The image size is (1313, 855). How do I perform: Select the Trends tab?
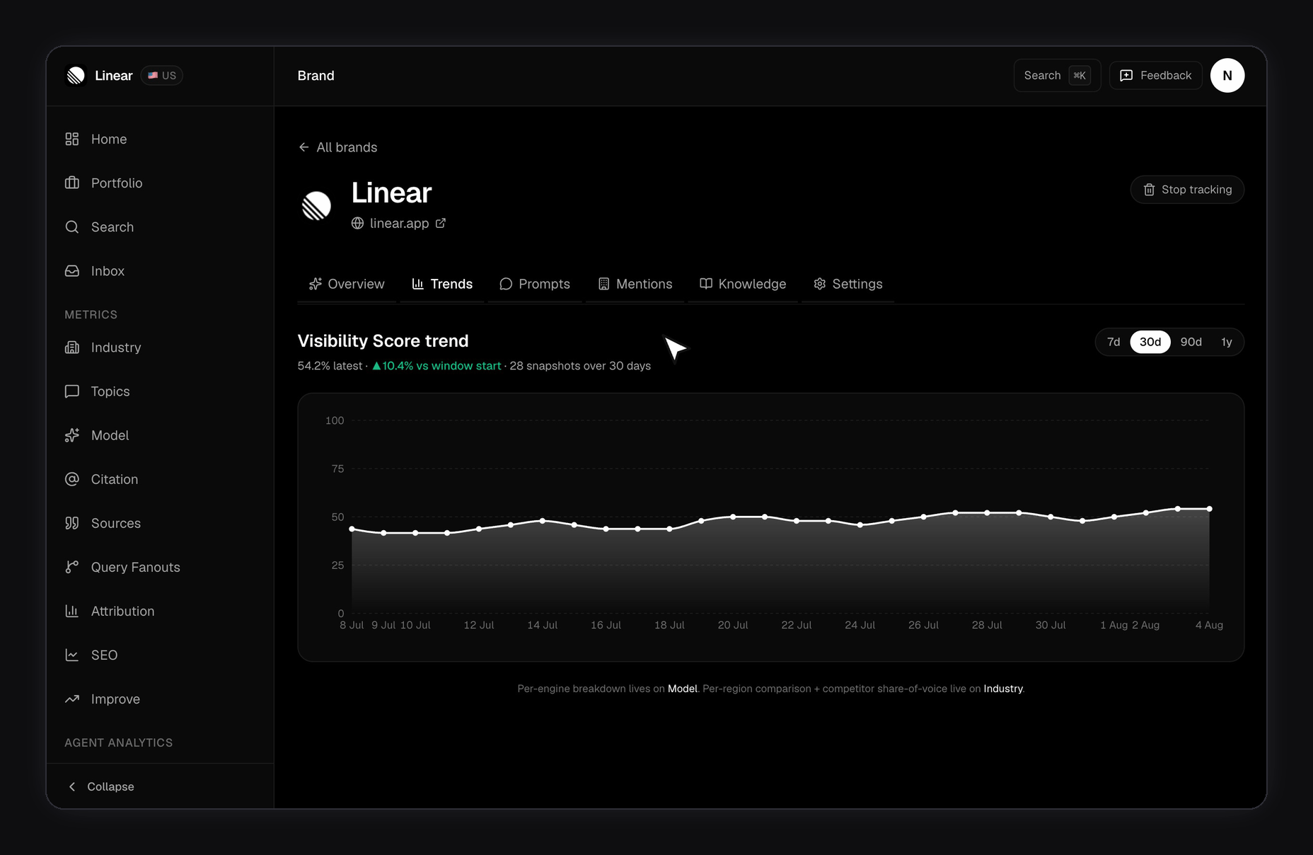442,284
